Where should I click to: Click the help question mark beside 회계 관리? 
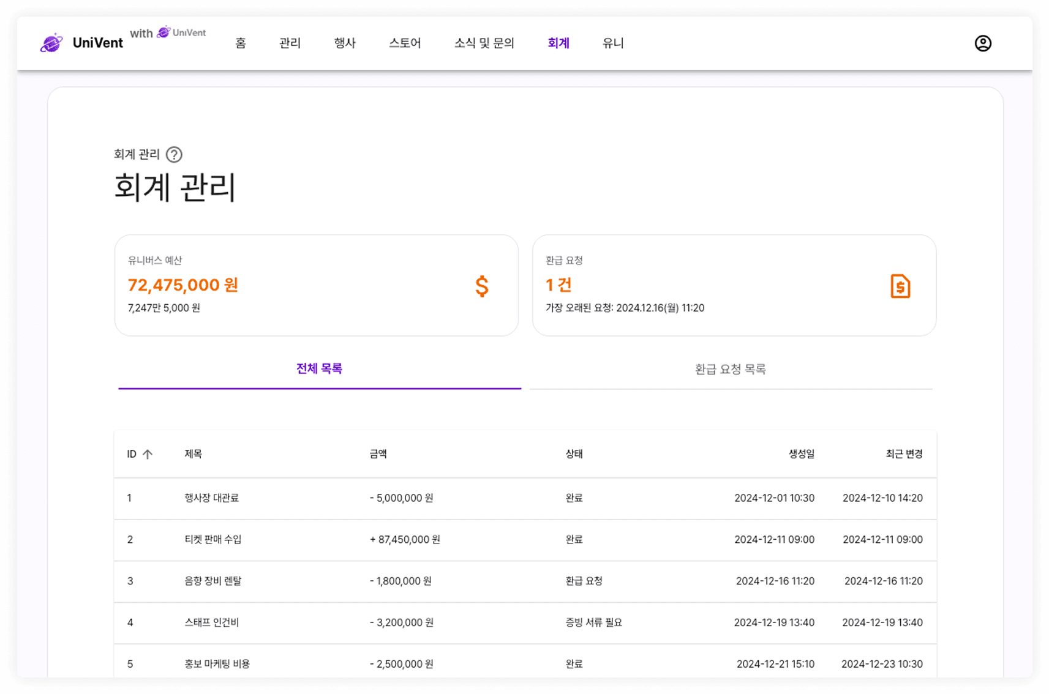[174, 154]
